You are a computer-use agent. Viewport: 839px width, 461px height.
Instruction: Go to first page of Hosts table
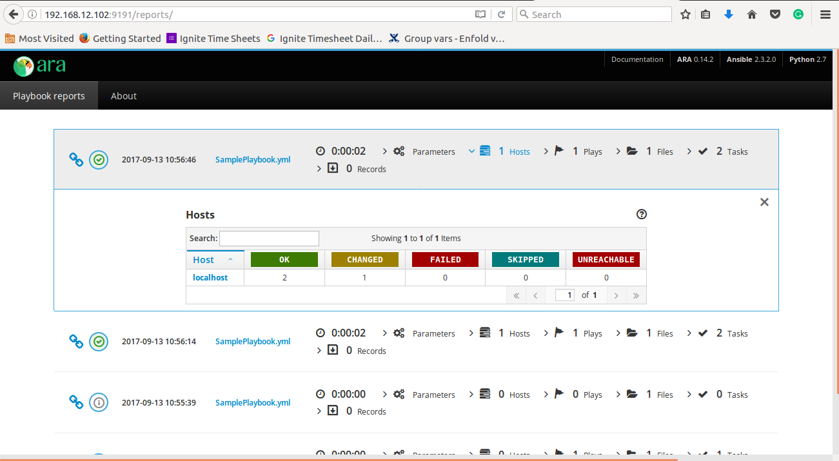tap(517, 295)
